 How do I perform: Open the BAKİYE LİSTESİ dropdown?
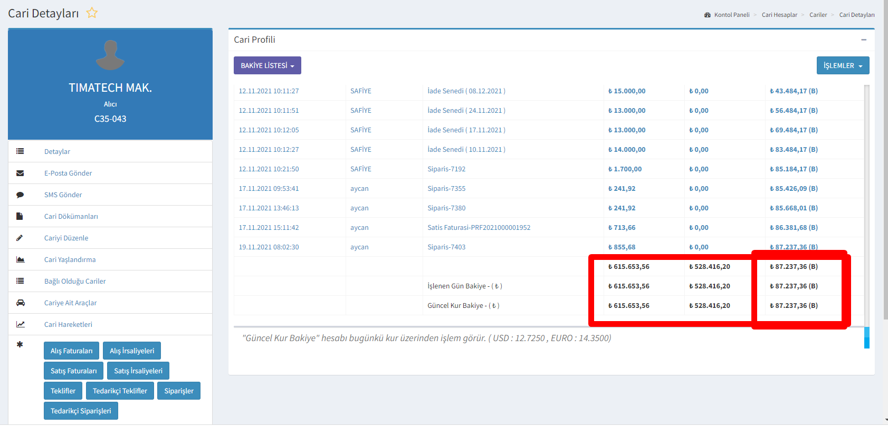coord(267,65)
